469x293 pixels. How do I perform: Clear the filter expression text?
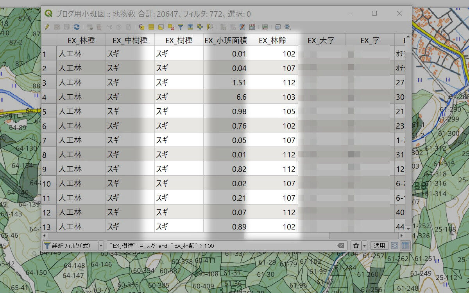pyautogui.click(x=341, y=245)
